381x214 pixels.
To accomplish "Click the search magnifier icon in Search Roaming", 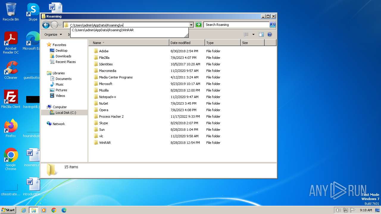I will coord(272,25).
